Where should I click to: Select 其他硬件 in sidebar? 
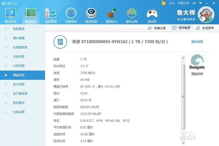click(x=22, y=103)
